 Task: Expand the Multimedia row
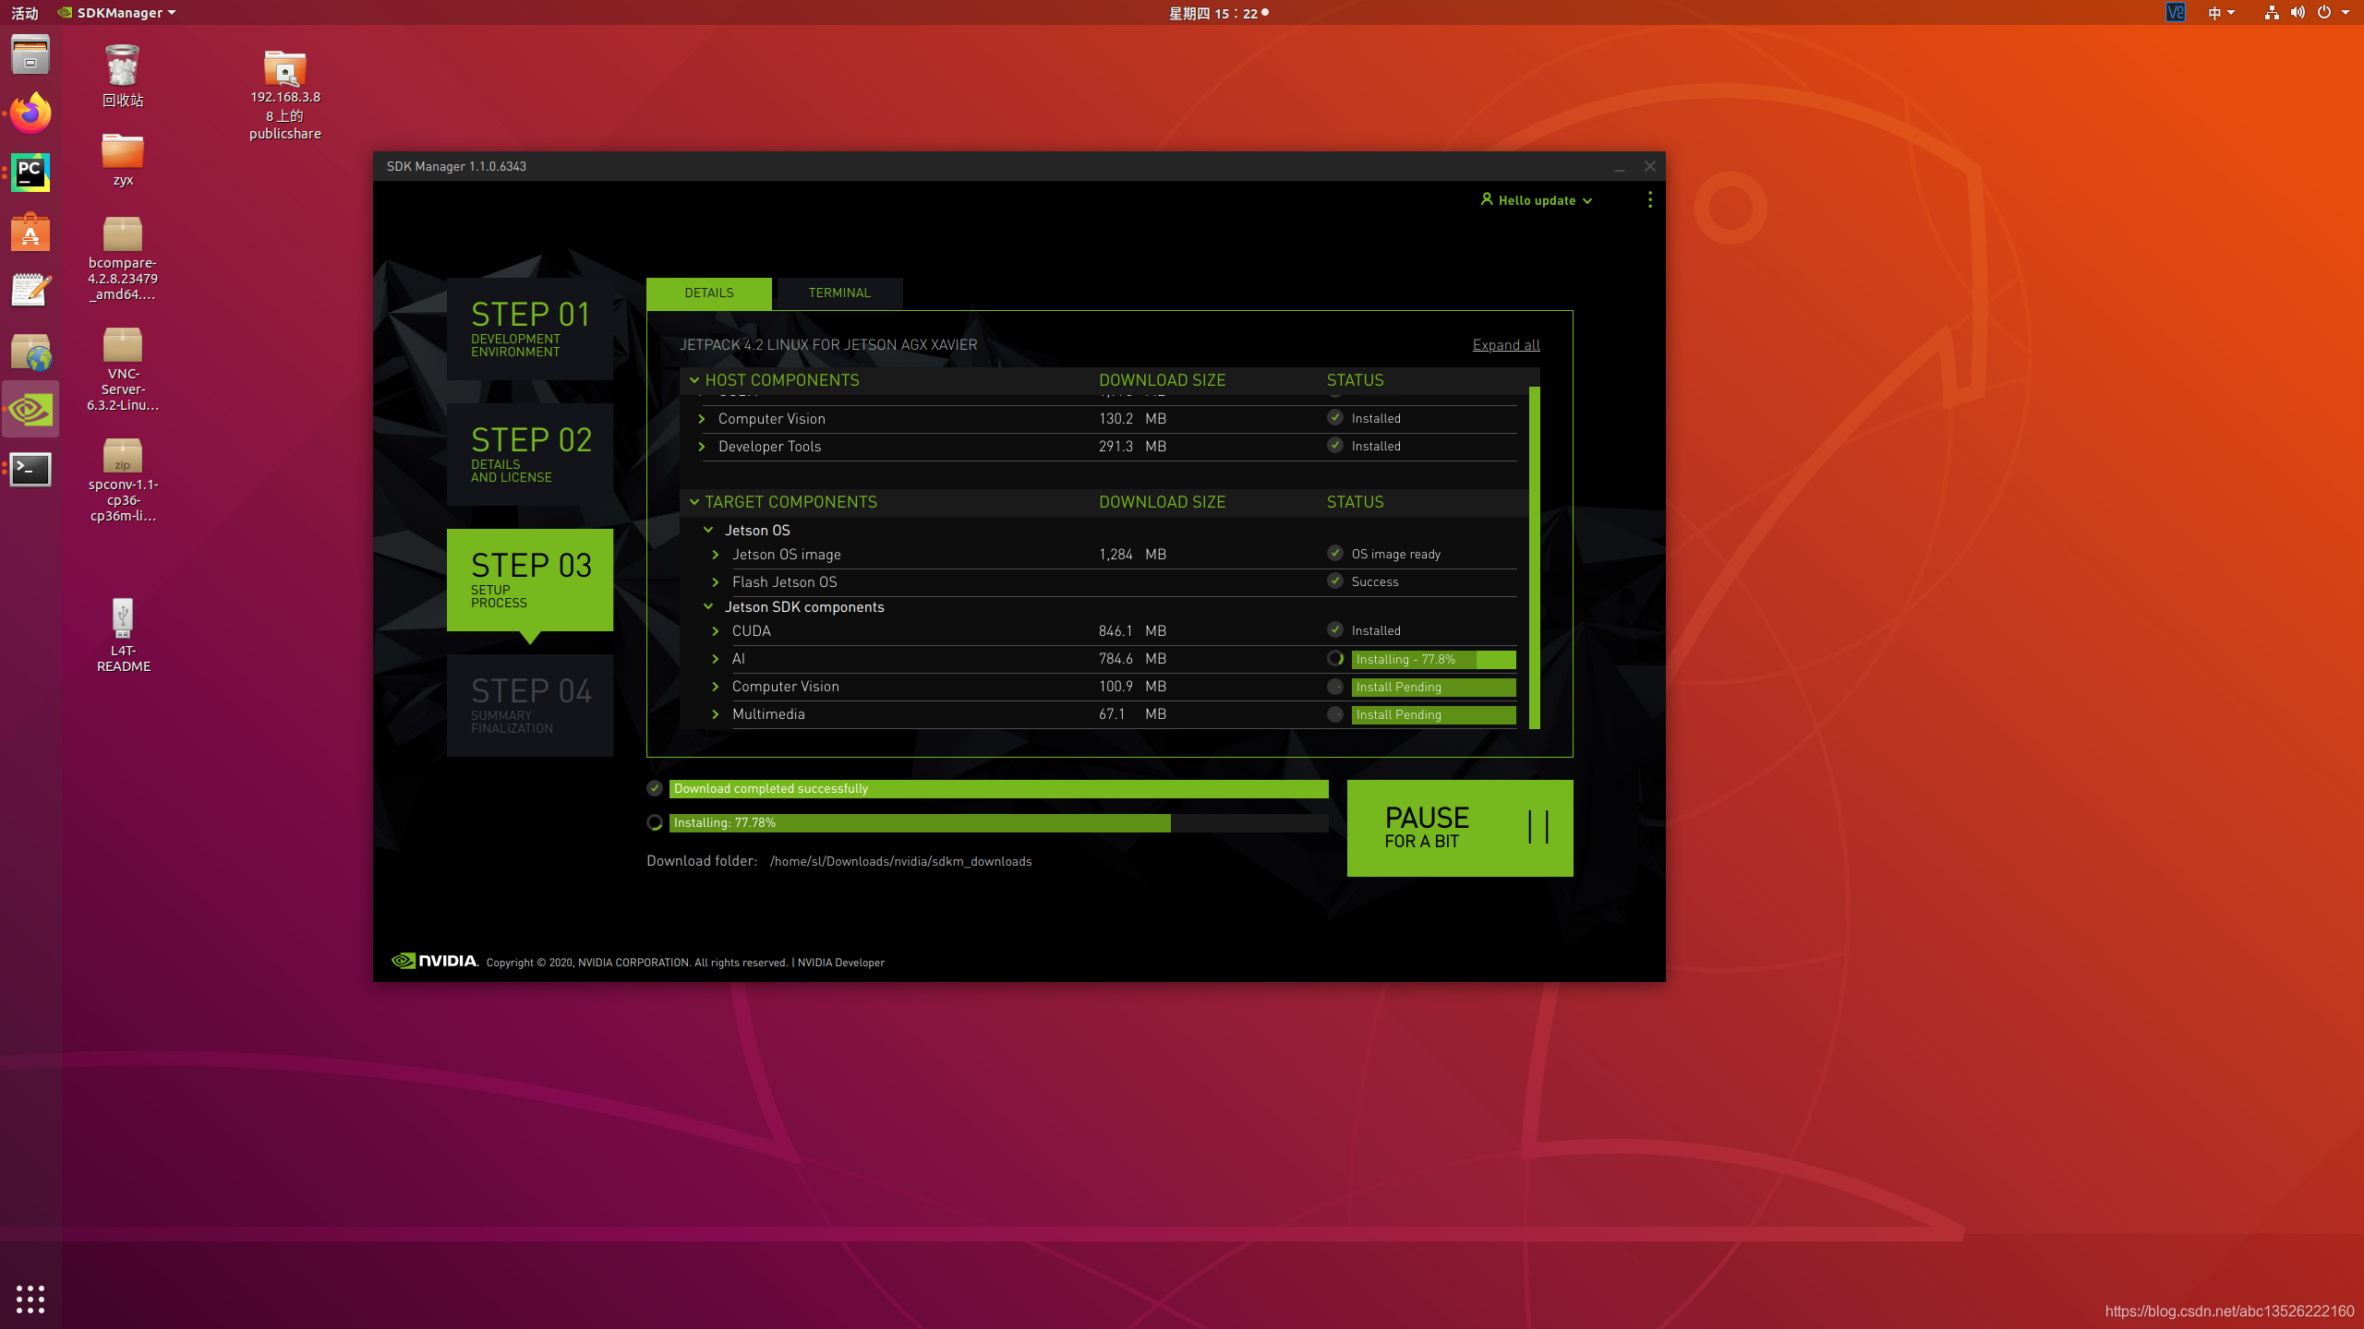(x=716, y=714)
